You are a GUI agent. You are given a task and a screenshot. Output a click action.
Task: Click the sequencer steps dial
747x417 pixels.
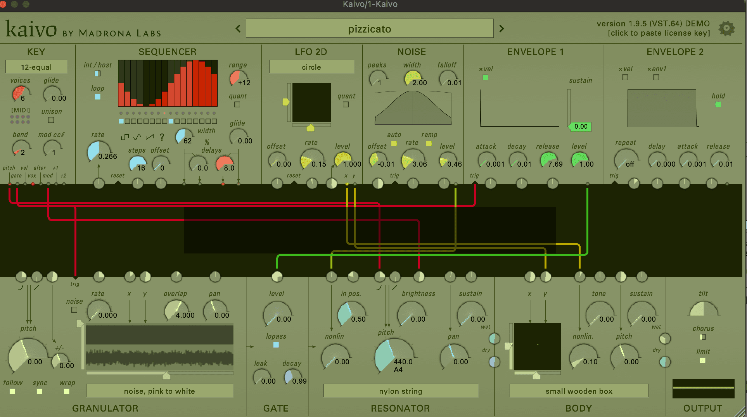pyautogui.click(x=137, y=164)
